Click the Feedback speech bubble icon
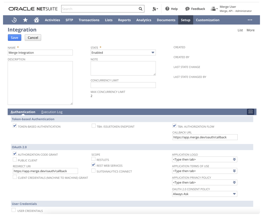 187,9
